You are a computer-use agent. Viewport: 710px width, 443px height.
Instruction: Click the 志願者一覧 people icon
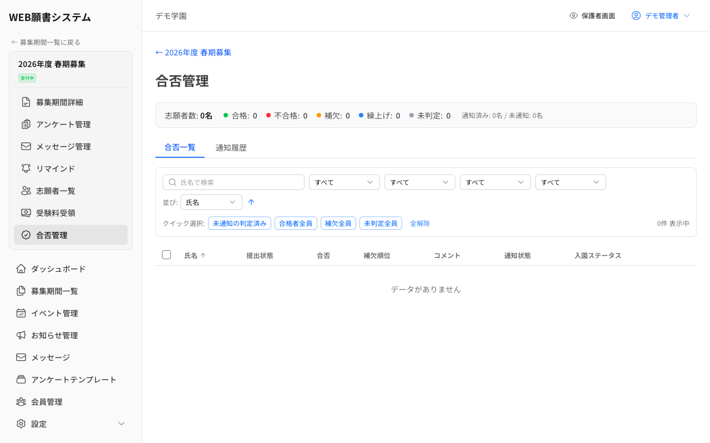click(26, 190)
